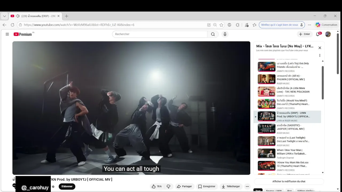Open YouTube notifications bell
The height and width of the screenshot is (192, 342).
coord(318,34)
